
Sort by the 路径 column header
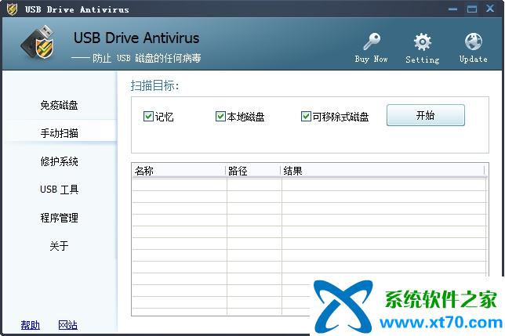point(253,171)
